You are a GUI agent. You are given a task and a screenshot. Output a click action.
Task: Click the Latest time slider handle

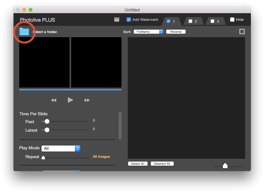[47, 130]
